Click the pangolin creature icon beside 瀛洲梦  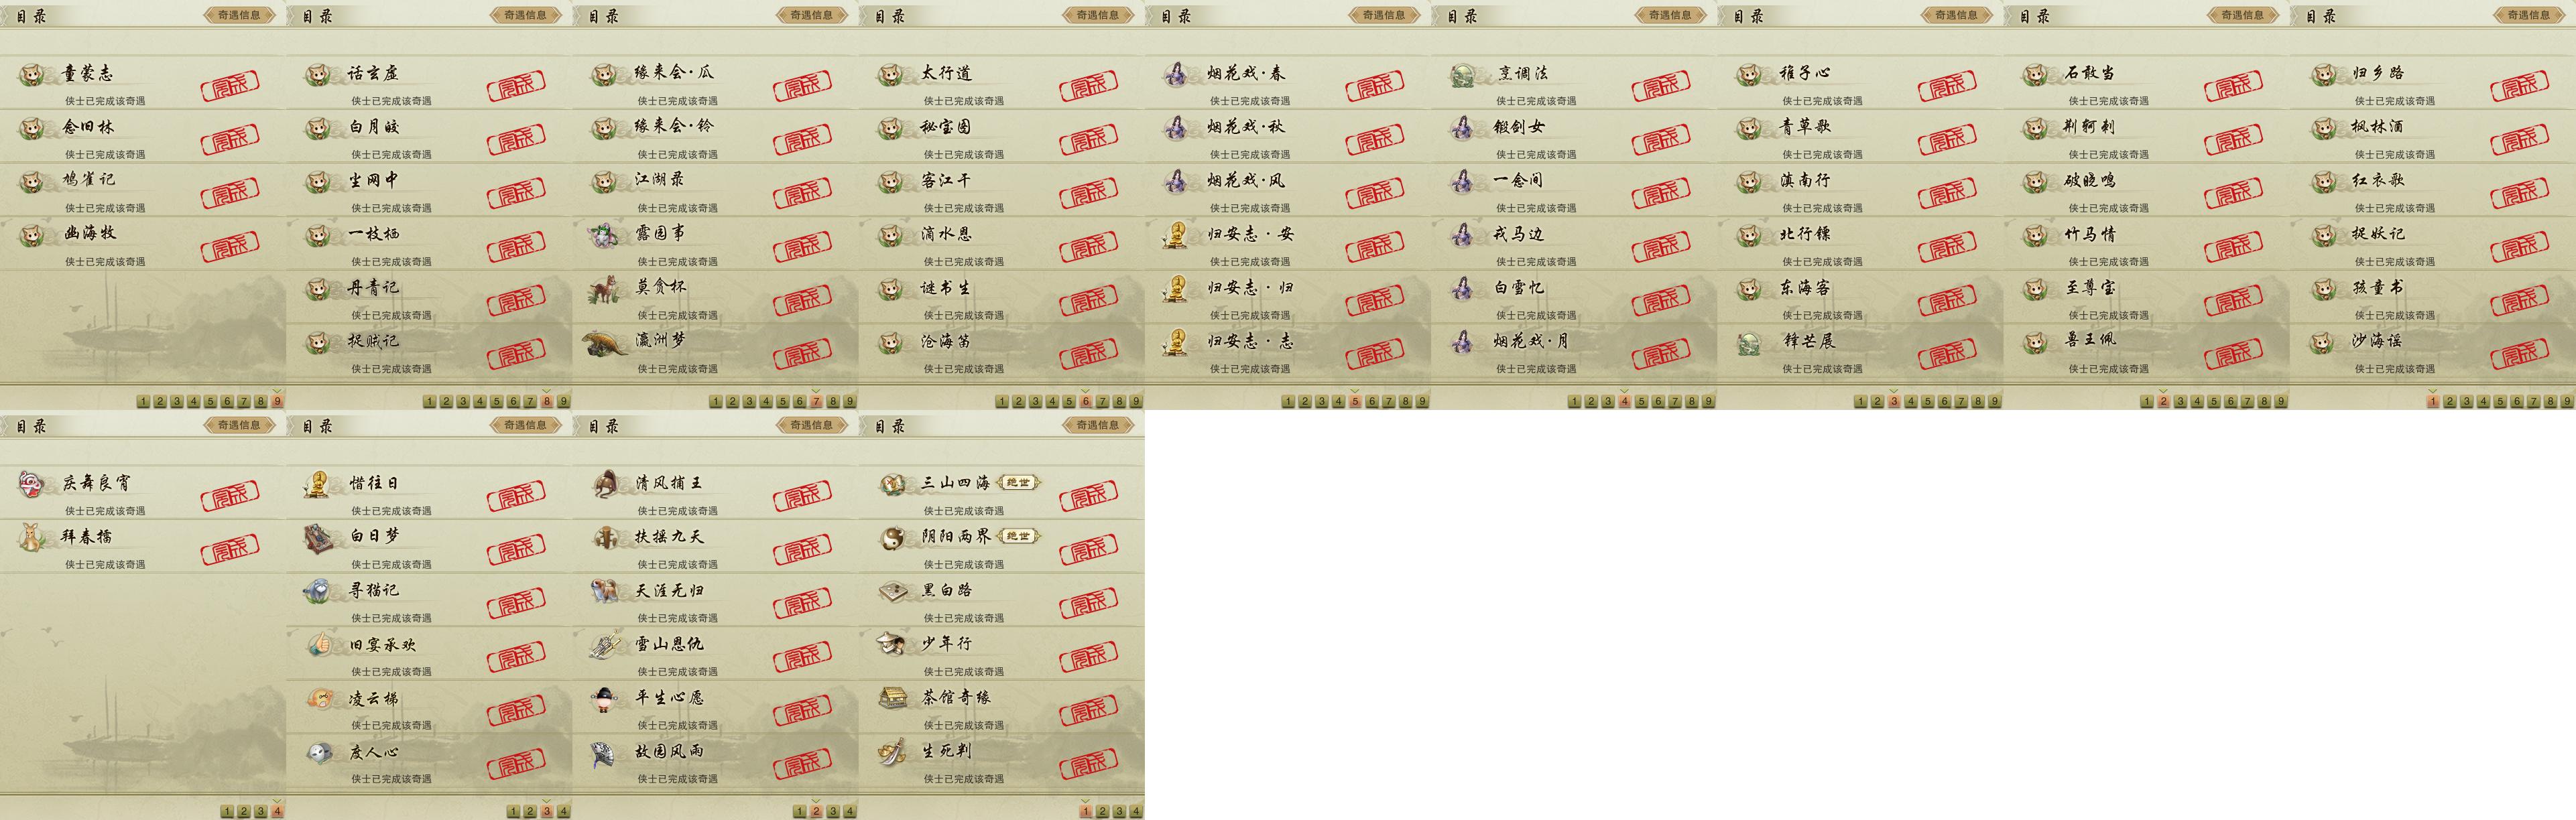[606, 342]
